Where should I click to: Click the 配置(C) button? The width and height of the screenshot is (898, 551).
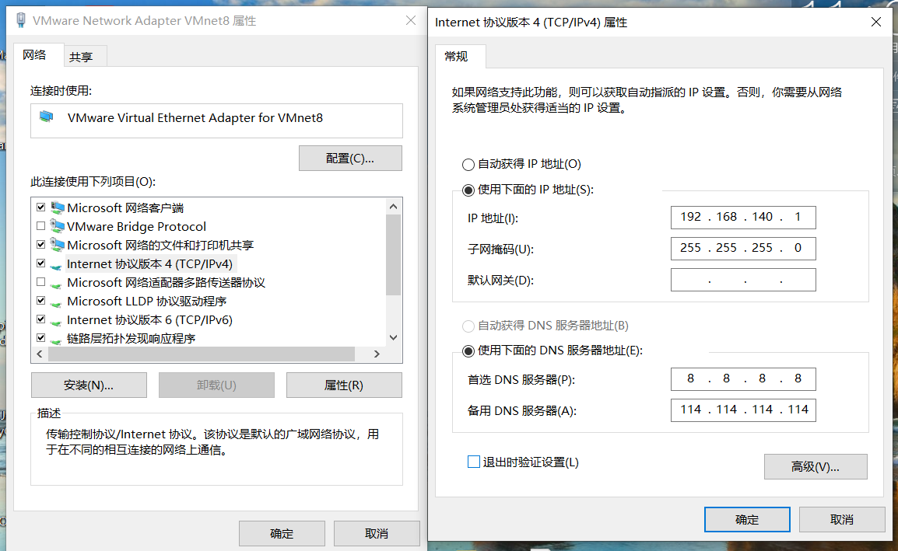(x=350, y=158)
